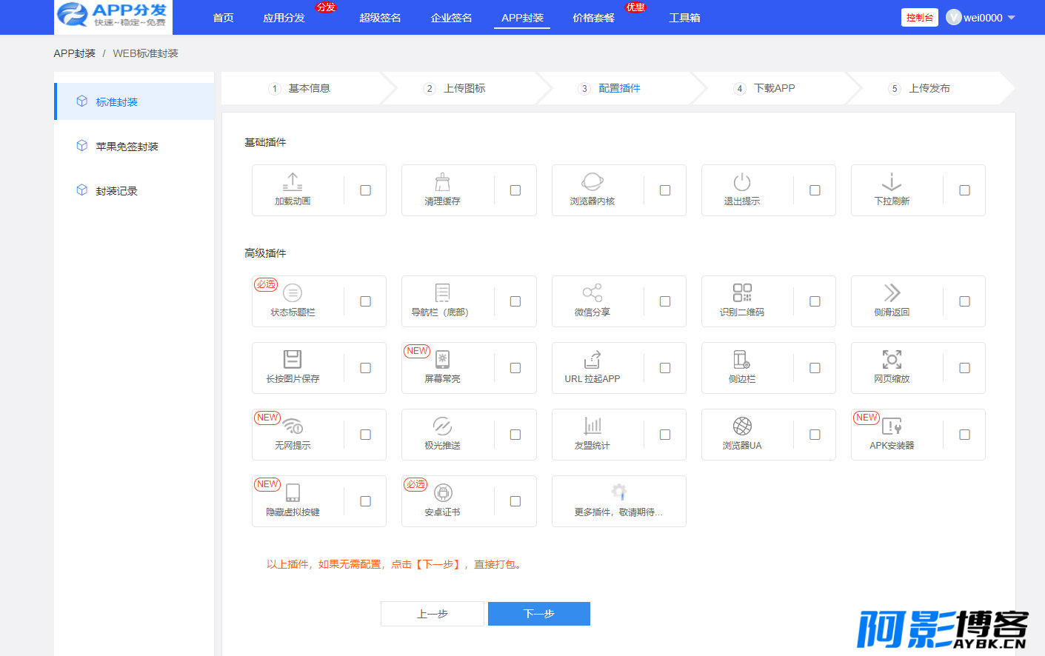Click the 识别二维码 QR icon
Image resolution: width=1045 pixels, height=656 pixels.
point(742,293)
